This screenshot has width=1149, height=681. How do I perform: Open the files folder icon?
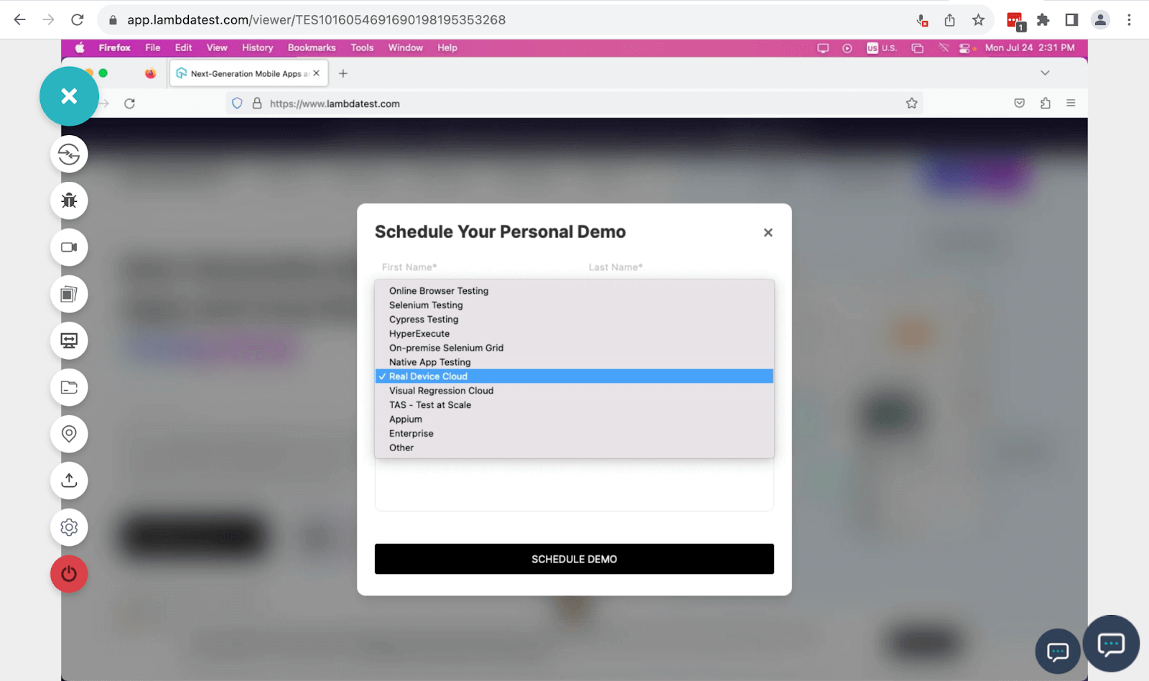[69, 387]
